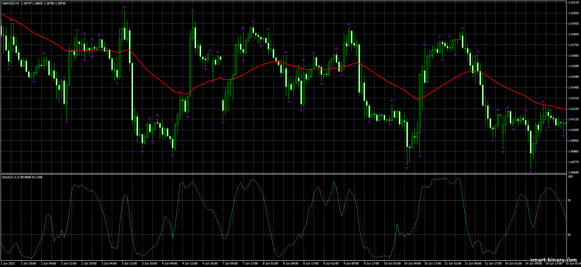Click price label 1.41135

pos(573,120)
